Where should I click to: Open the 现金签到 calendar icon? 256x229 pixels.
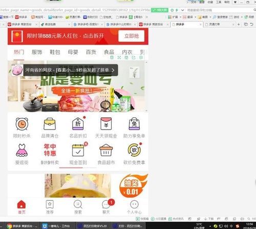coord(78,150)
